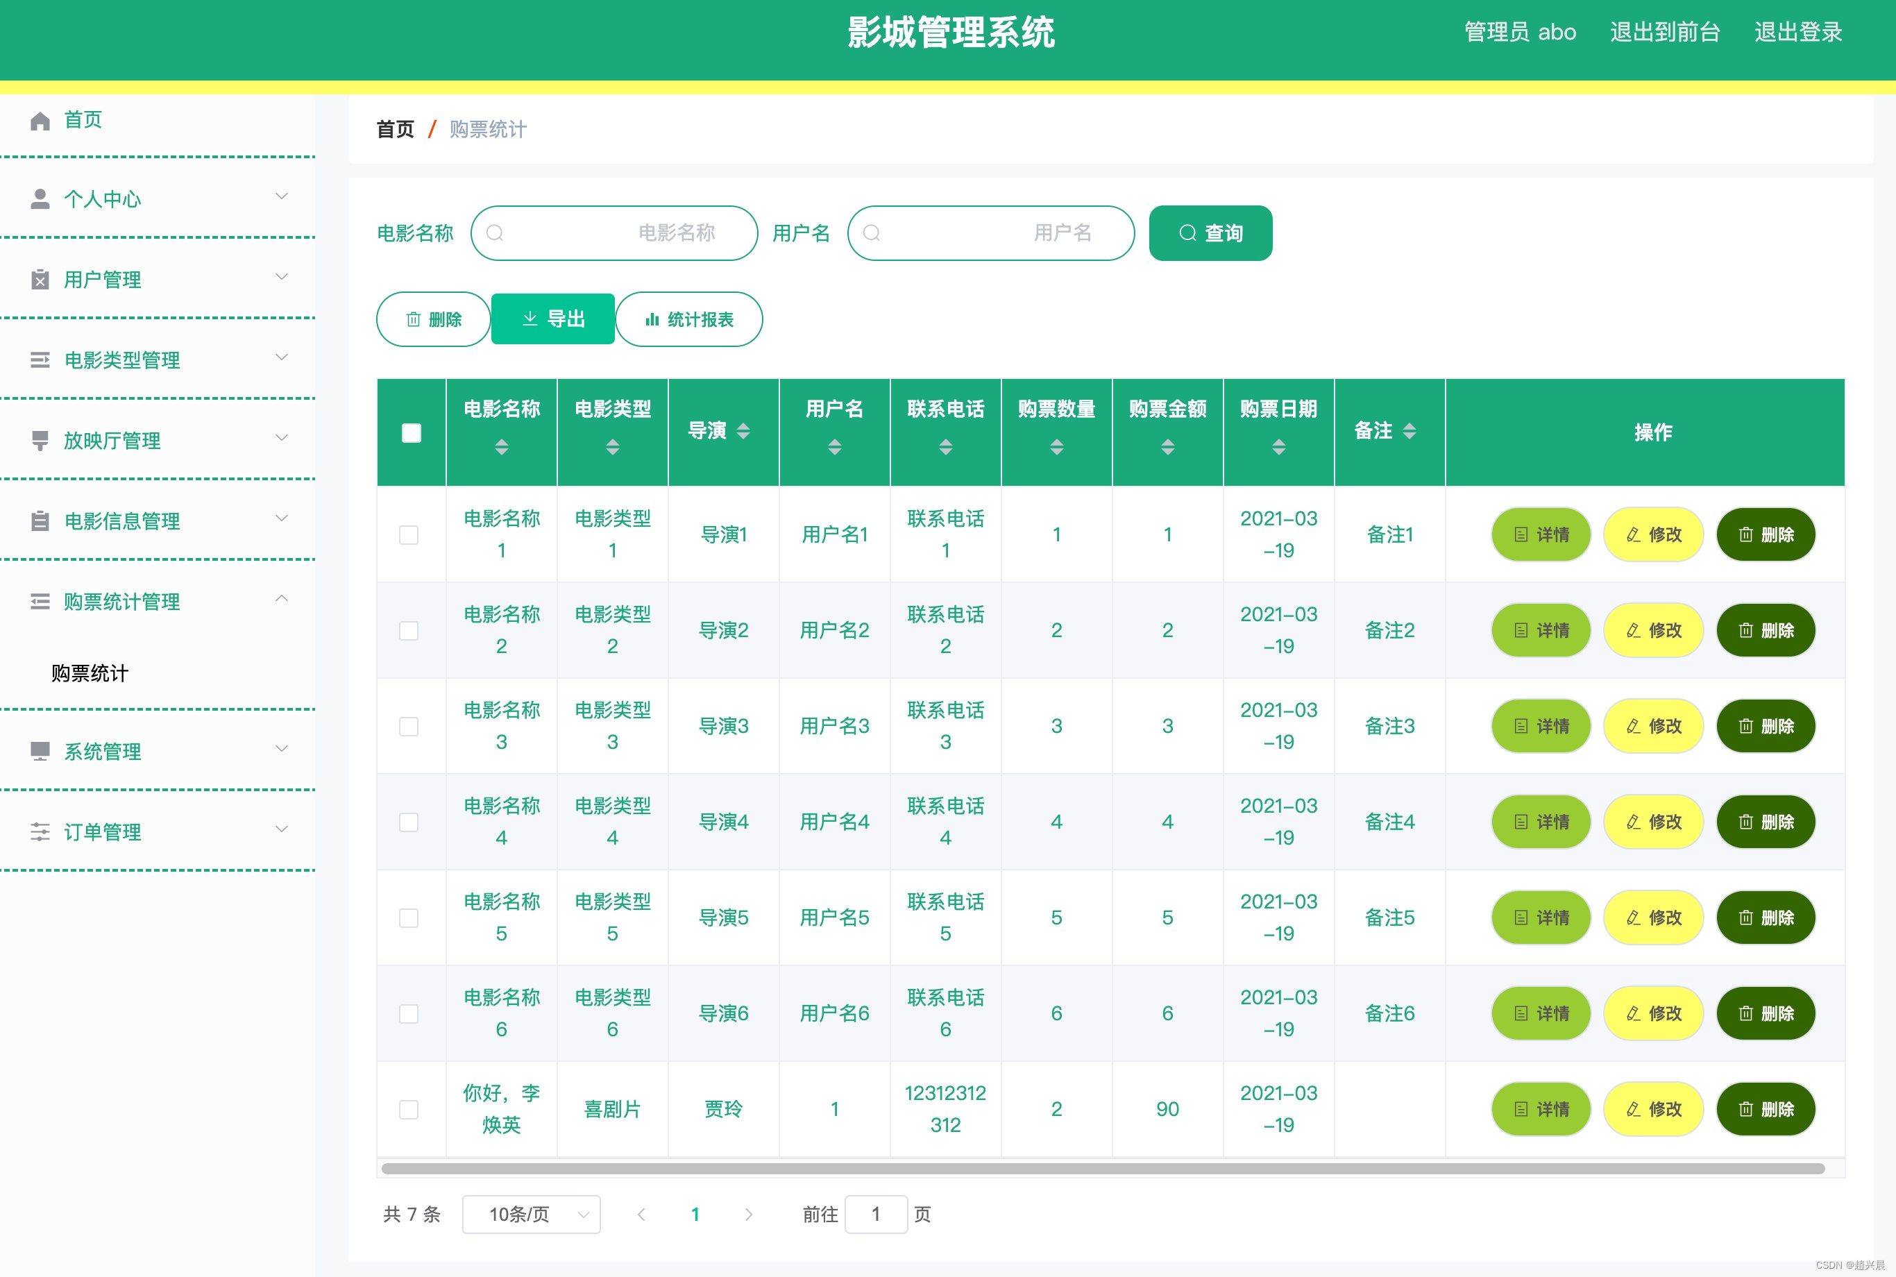Viewport: 1896px width, 1277px height.
Task: Open 电影信息管理 menu label
Action: (122, 521)
